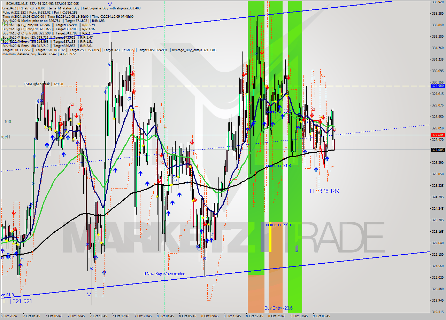The image size is (446, 320).
Task: Click the 328.550 price axis value
Action: tap(438, 117)
